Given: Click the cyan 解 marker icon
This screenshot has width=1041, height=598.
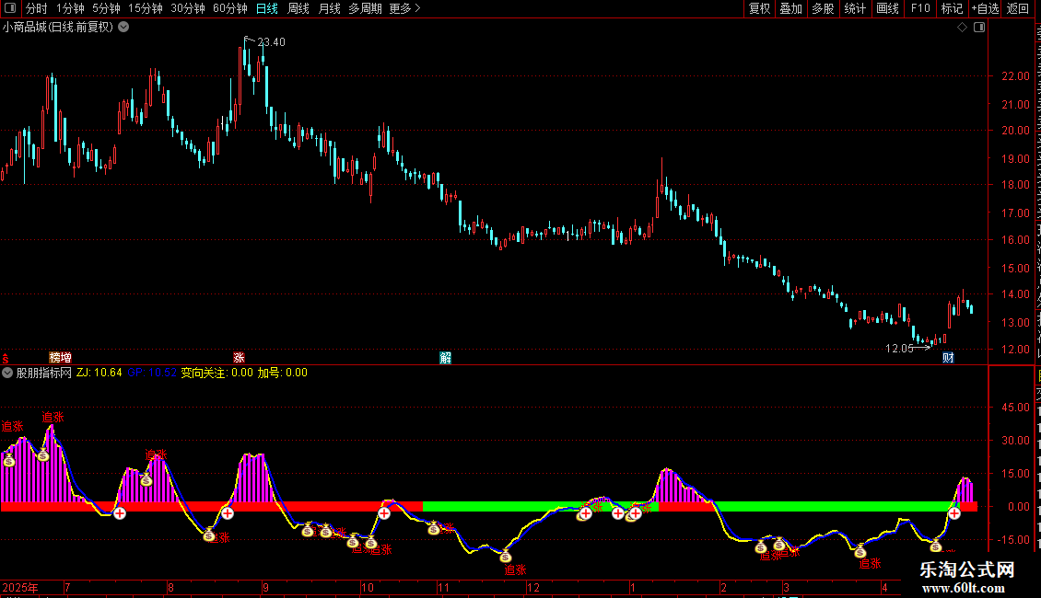Looking at the screenshot, I should click(446, 358).
